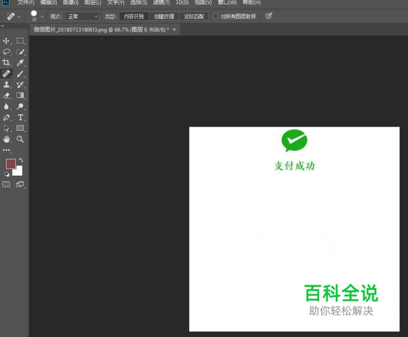The height and width of the screenshot is (337, 408).
Task: Select 近似匹配 type option
Action: click(194, 16)
